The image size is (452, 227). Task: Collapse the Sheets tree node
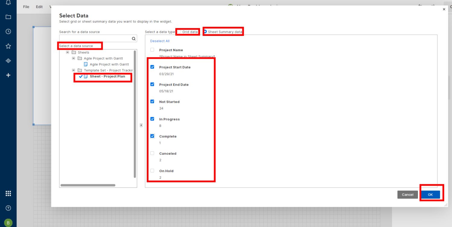[67, 52]
